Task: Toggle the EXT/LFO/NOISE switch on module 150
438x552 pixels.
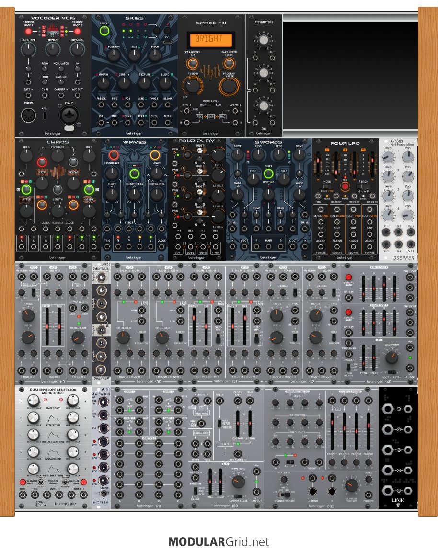Action: coord(219,423)
